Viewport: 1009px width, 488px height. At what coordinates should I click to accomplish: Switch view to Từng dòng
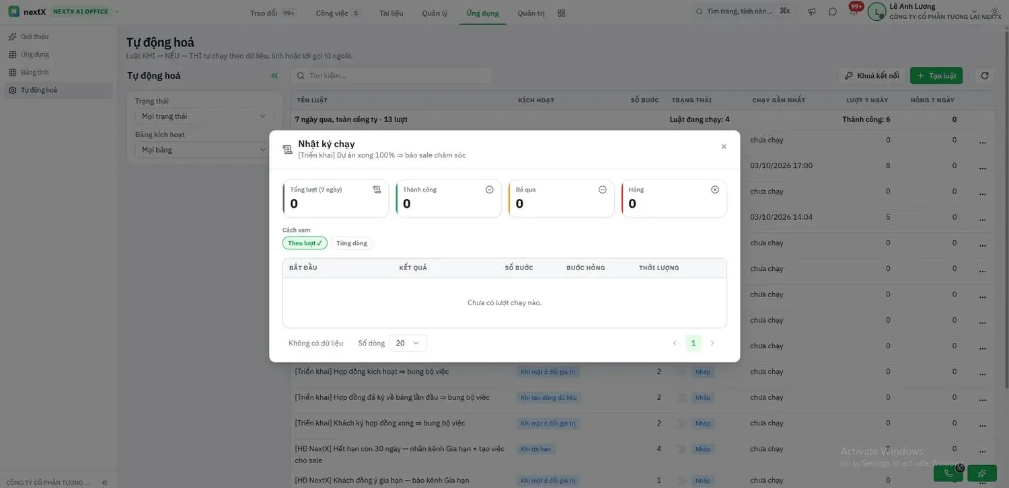pos(352,243)
